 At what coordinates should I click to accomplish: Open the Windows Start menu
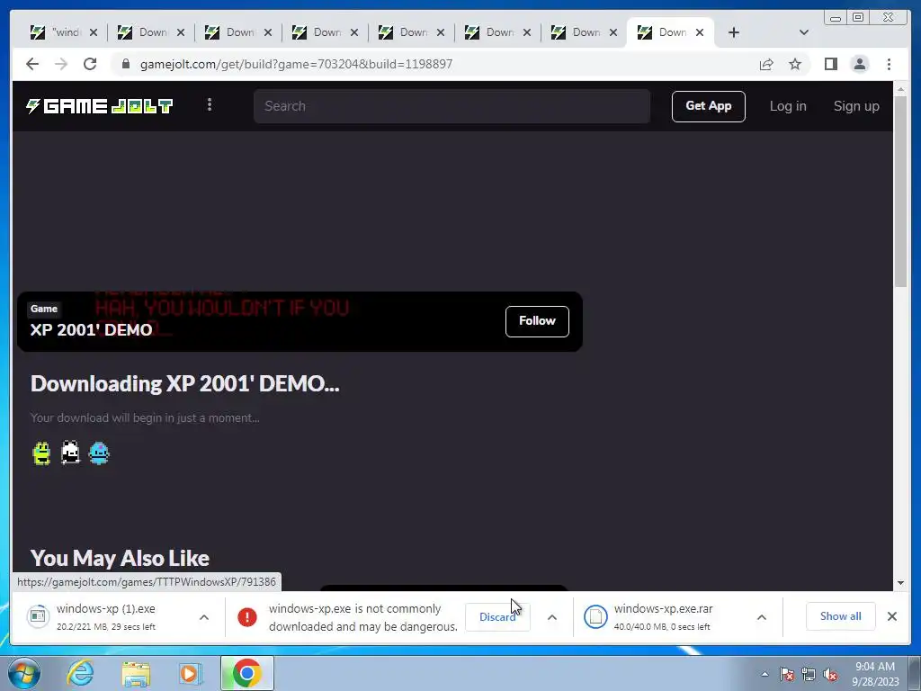click(24, 673)
